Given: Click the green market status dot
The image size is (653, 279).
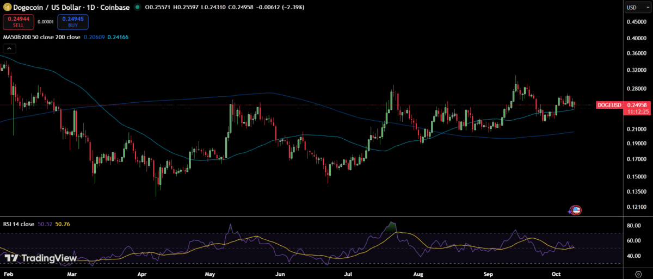Looking at the screenshot, I should pyautogui.click(x=137, y=8).
